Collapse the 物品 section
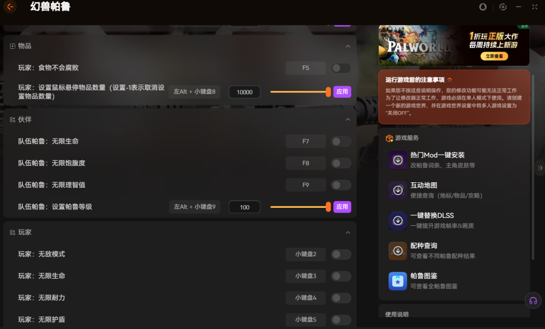Viewport: 545px width, 329px height. pyautogui.click(x=348, y=46)
